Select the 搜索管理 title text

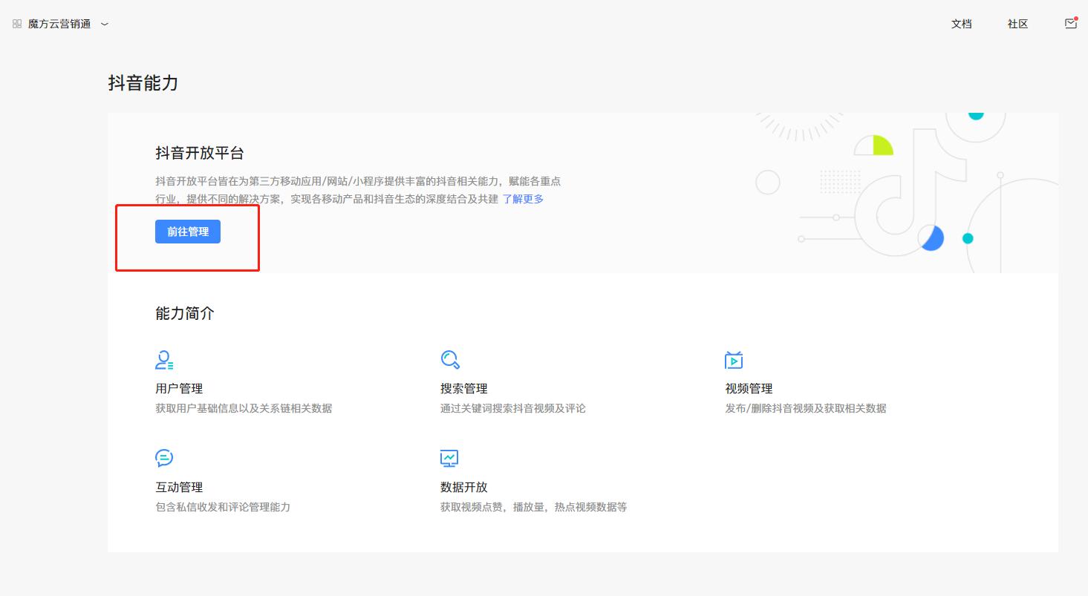[463, 388]
